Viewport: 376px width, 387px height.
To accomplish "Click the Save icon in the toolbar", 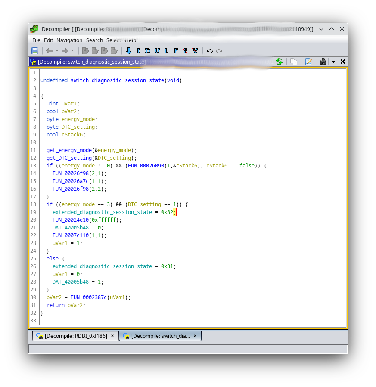I will [x=35, y=51].
